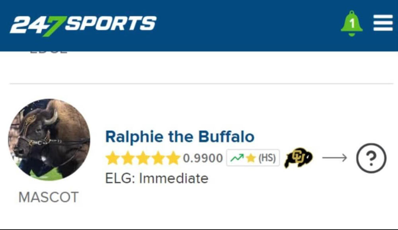Click the small star beside (HS)
Screen dimensions: 398x230
(251, 158)
